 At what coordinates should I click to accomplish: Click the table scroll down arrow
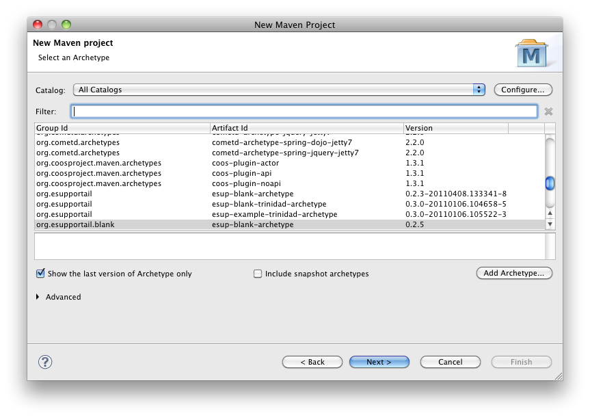[550, 224]
